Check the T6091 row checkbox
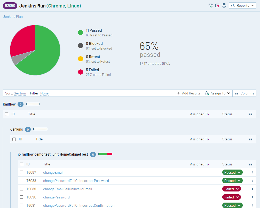Viewport: 260px width, 208px height. coord(21,205)
